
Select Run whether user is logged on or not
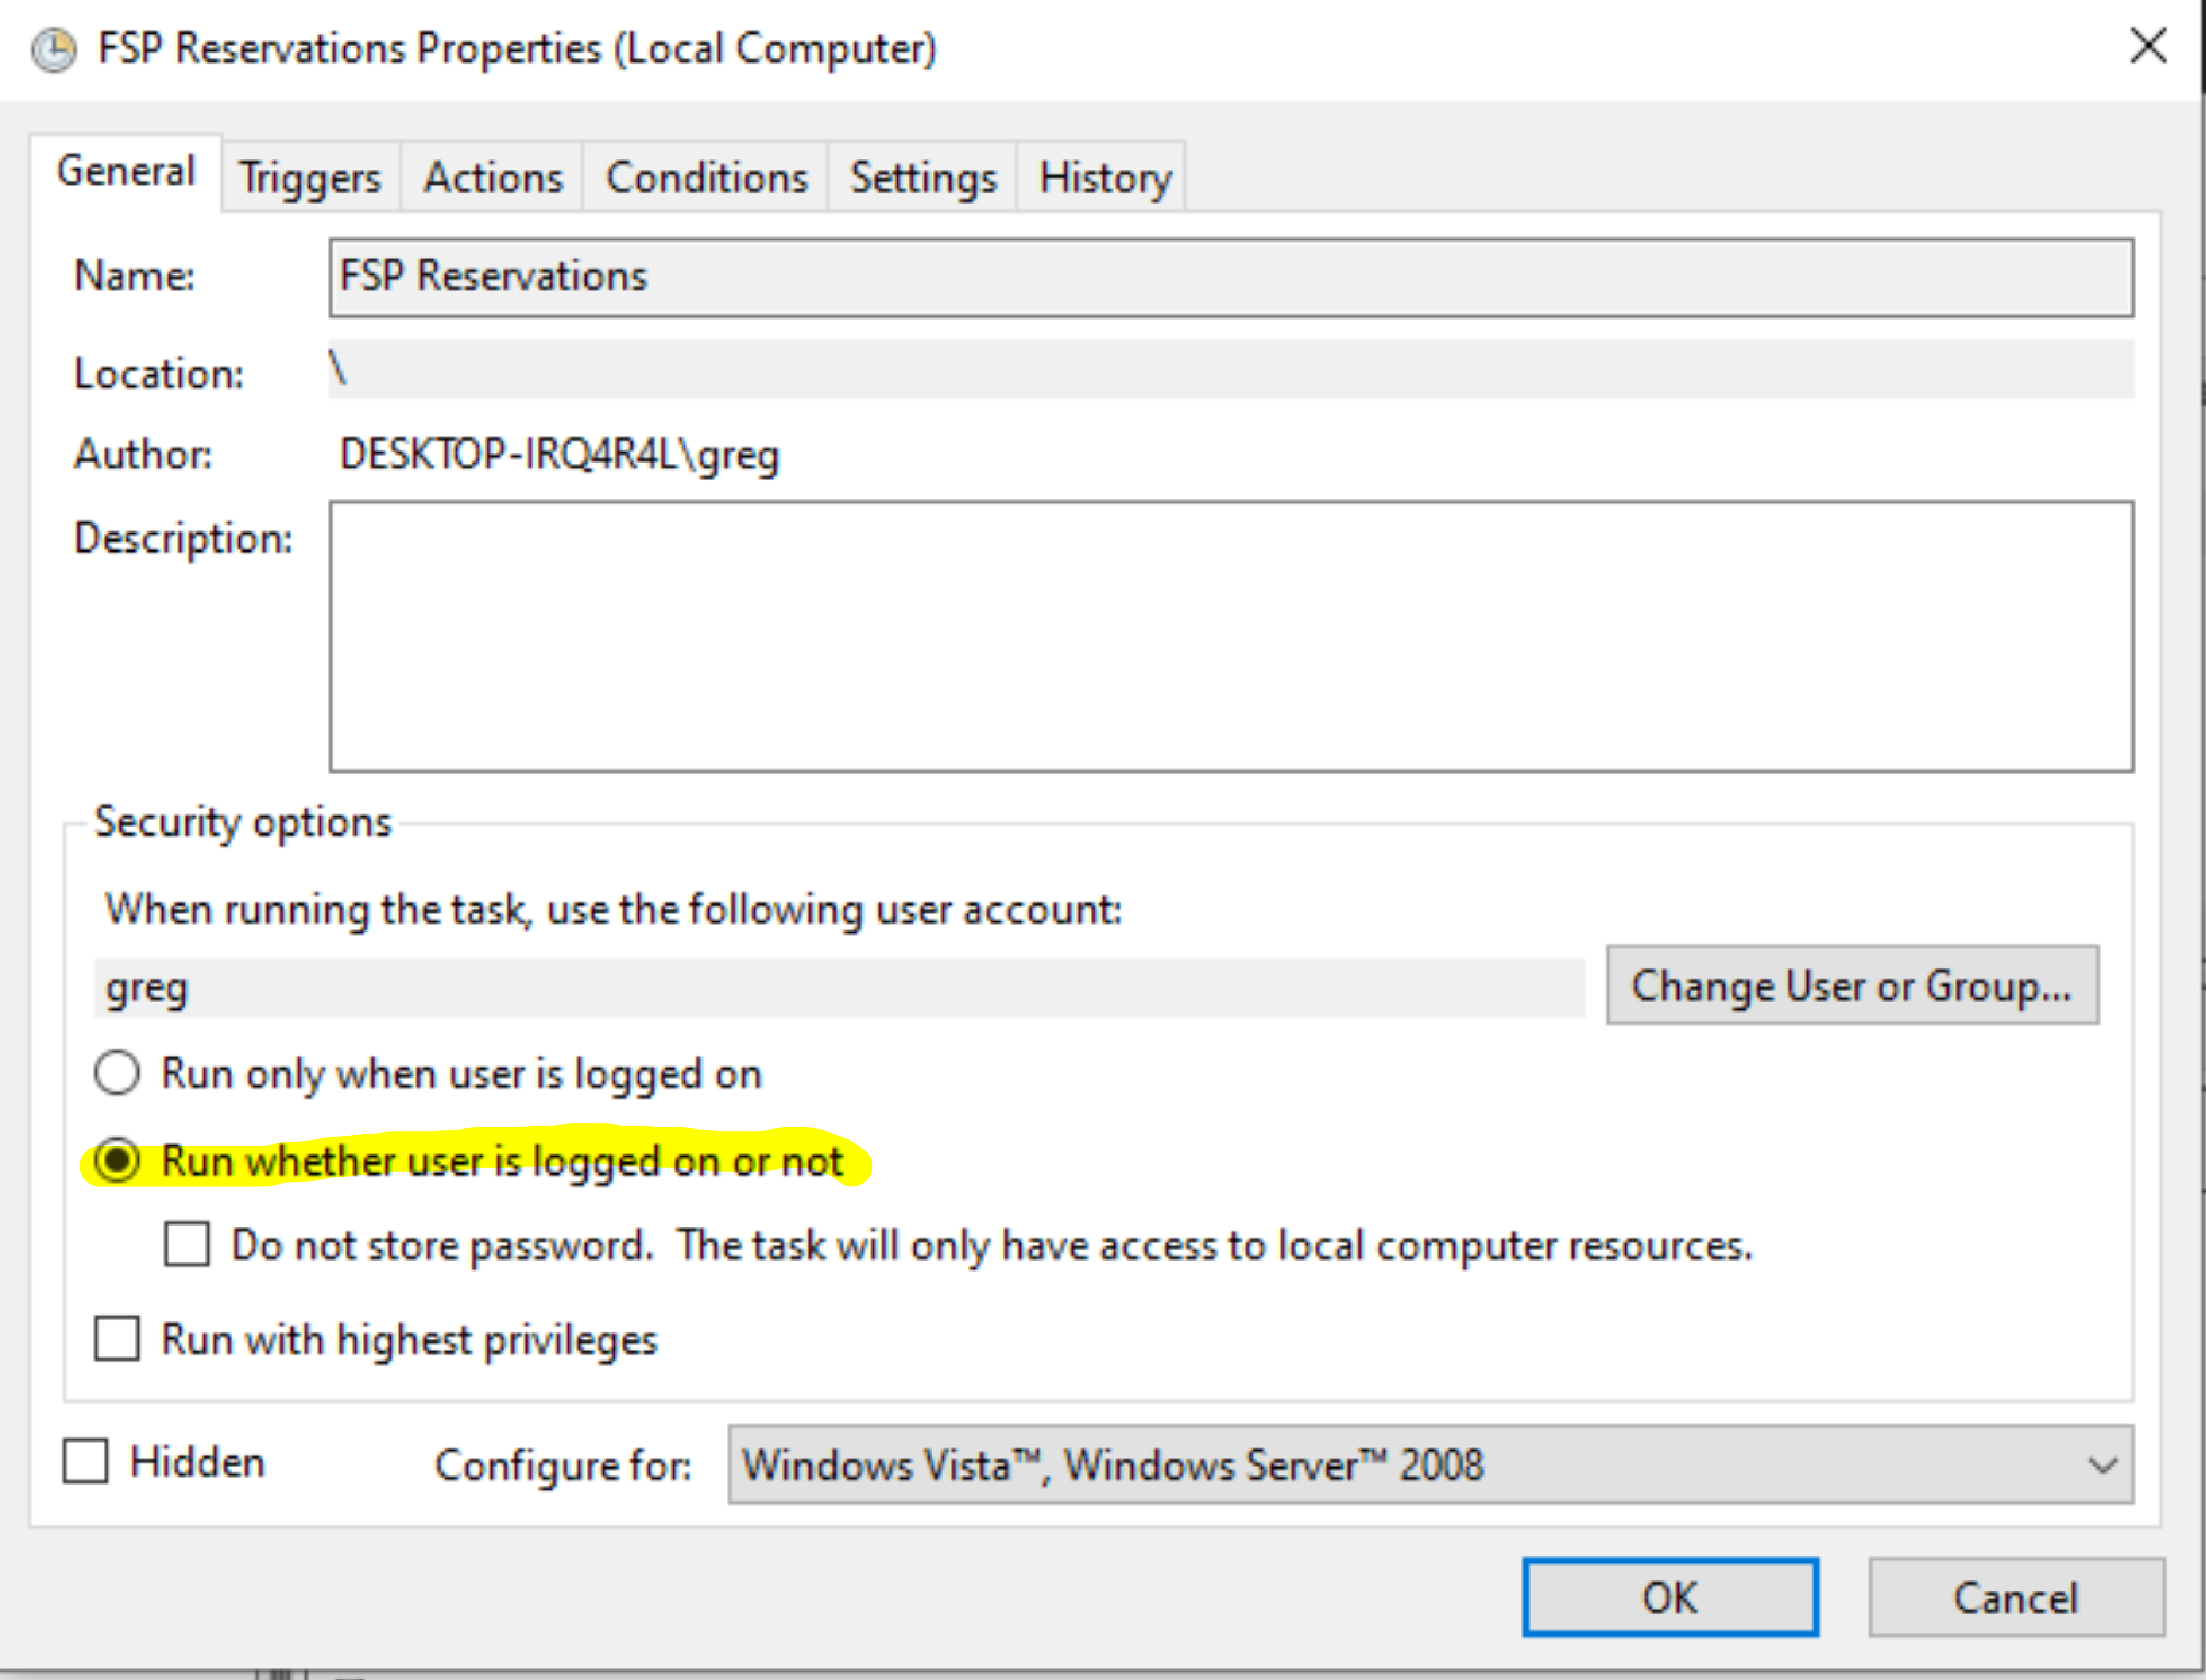pos(118,1161)
